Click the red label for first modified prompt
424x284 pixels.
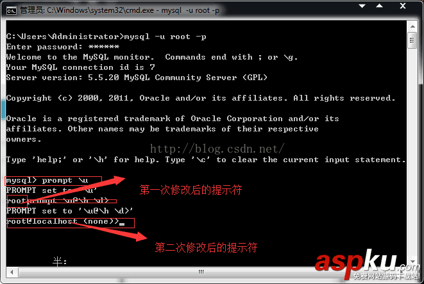(x=191, y=190)
